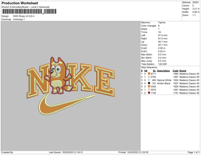Click the 'Code' column header
Viewport: 201px width, 155px height.
click(x=176, y=71)
